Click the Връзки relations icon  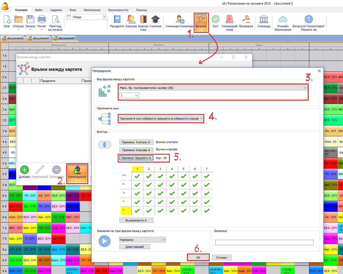[201, 20]
